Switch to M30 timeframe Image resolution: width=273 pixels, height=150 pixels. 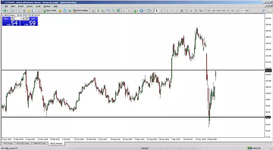(223, 11)
